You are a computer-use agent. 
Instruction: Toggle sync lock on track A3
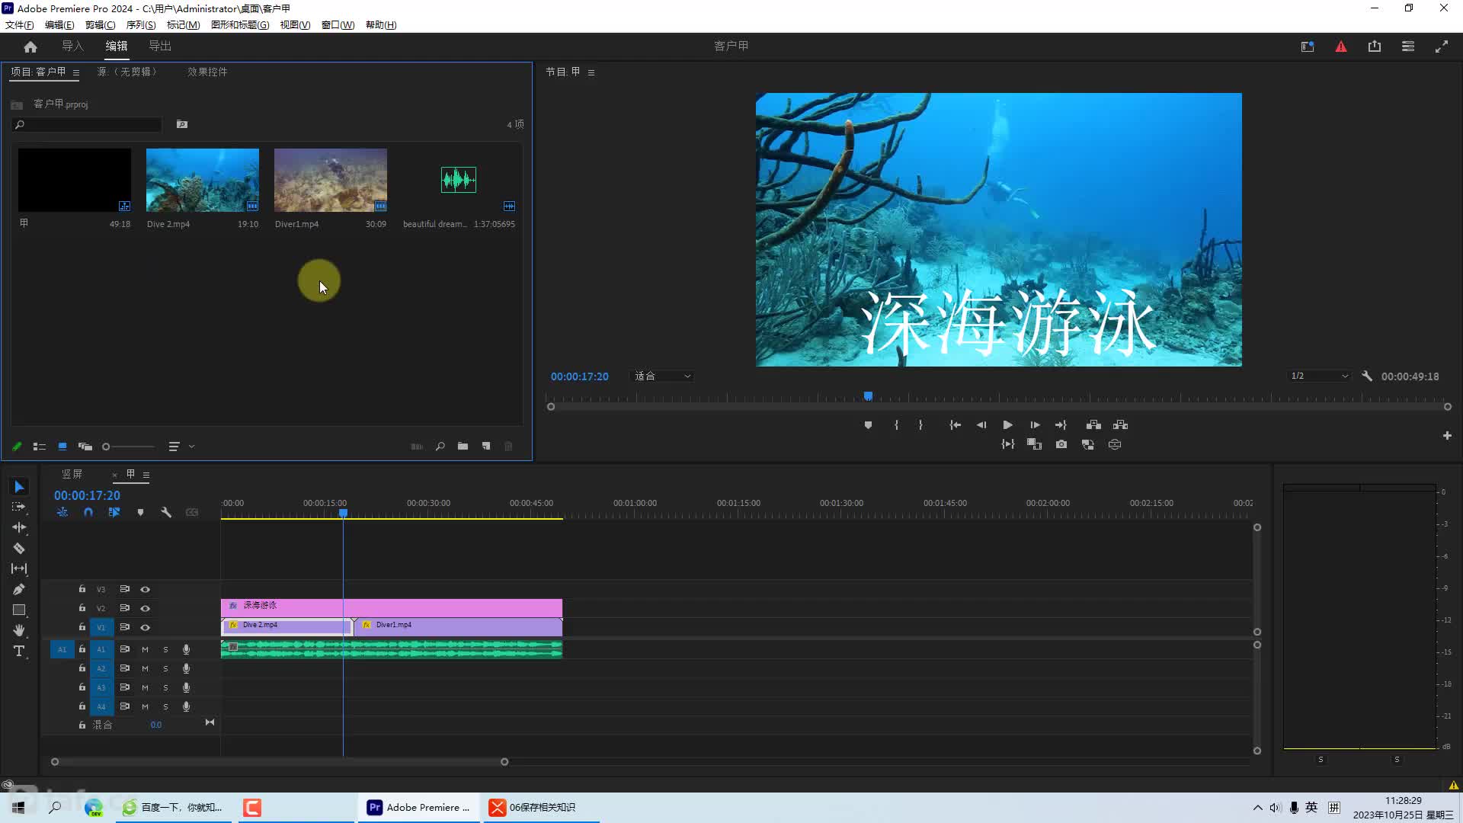point(124,687)
